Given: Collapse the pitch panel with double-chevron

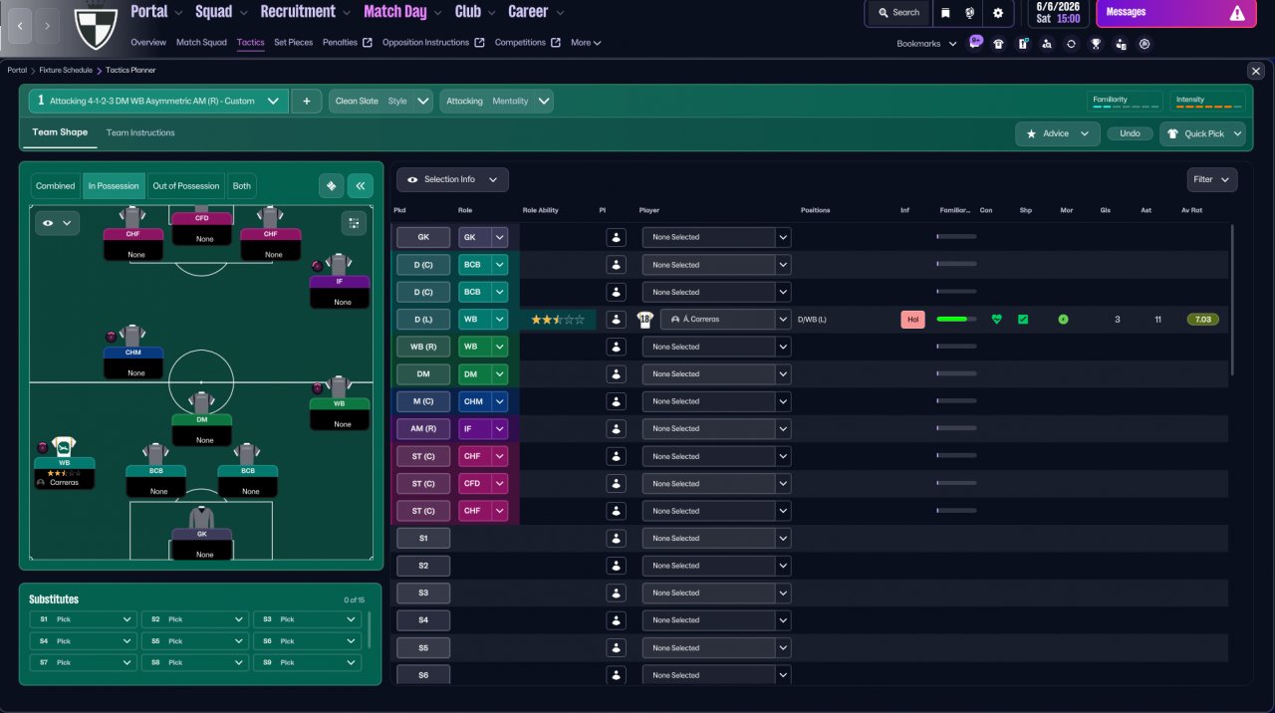Looking at the screenshot, I should pyautogui.click(x=361, y=186).
